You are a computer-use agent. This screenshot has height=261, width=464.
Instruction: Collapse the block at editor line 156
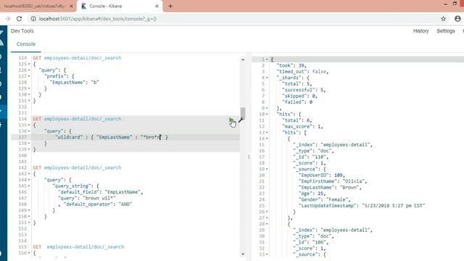click(x=29, y=253)
